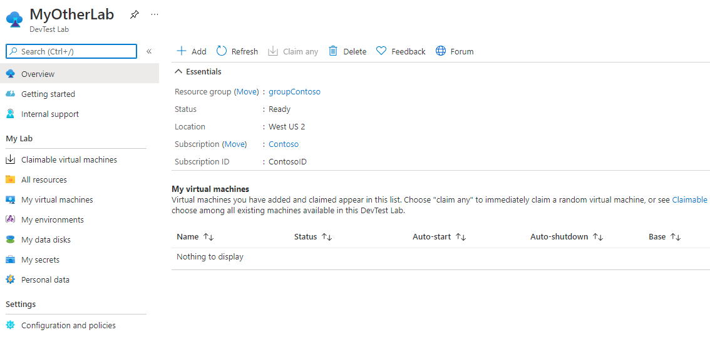
Task: Click the Add toolbar label
Action: [x=198, y=51]
